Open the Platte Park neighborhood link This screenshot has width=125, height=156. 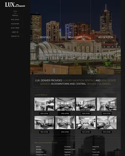click(x=96, y=147)
